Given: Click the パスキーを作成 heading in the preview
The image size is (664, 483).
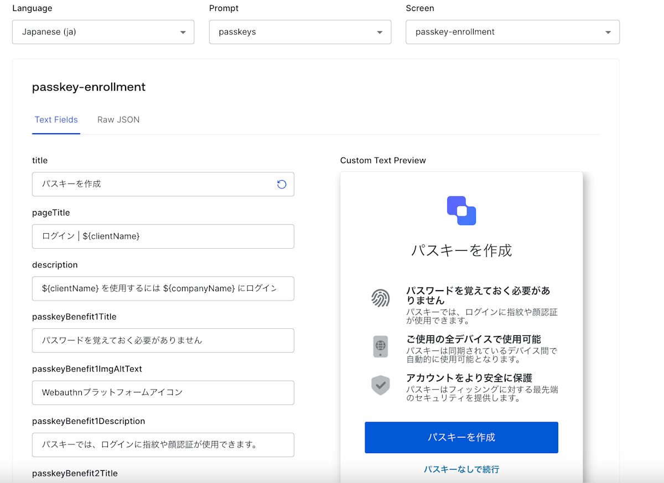Looking at the screenshot, I should (461, 250).
